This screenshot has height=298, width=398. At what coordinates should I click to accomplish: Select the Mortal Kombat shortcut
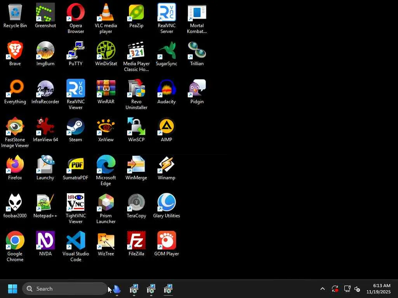pos(197,19)
